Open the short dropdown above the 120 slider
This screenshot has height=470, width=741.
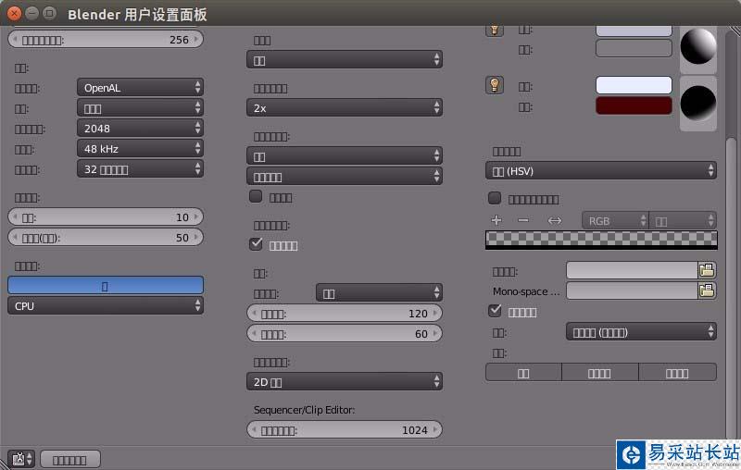379,293
